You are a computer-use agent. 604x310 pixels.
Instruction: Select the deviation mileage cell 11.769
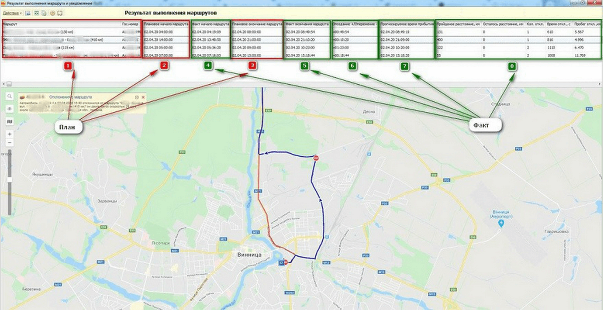point(587,55)
